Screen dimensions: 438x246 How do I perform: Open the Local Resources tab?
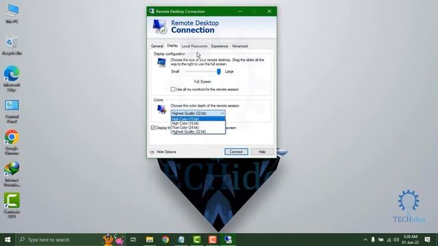pyautogui.click(x=194, y=46)
